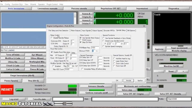Click the Aggiorna button
Image resolution: width=192 pixels, height=108 pixels.
click(x=159, y=49)
